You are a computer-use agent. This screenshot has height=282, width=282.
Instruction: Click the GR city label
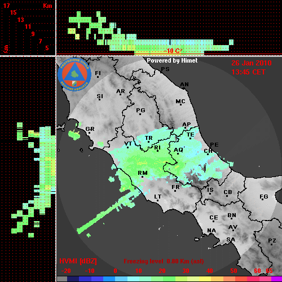coord(90,129)
